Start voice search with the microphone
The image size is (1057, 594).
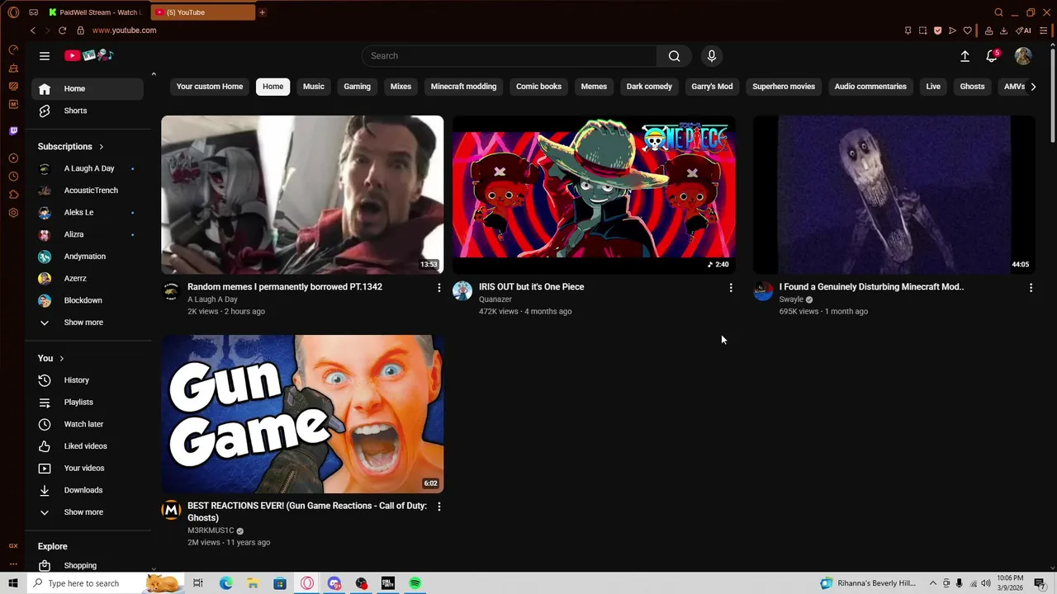[x=712, y=56]
